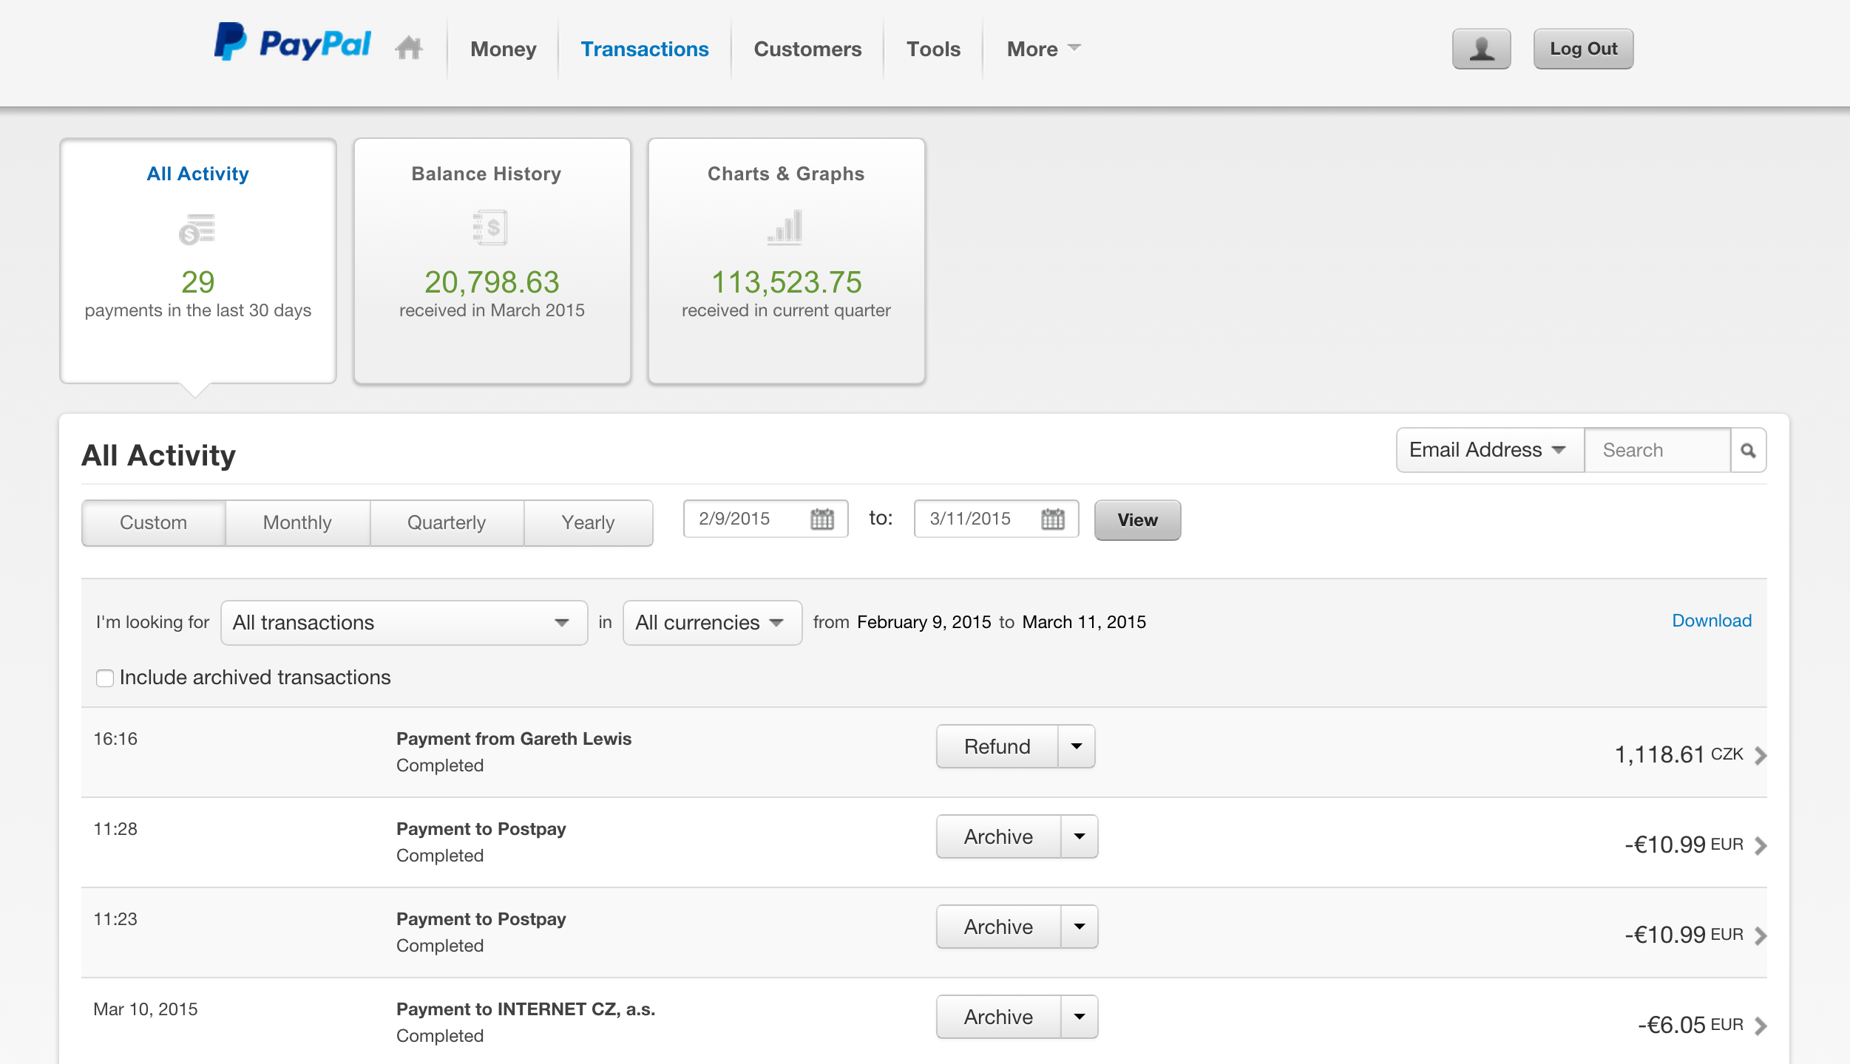Expand the More menu
This screenshot has height=1064, width=1850.
click(1043, 49)
